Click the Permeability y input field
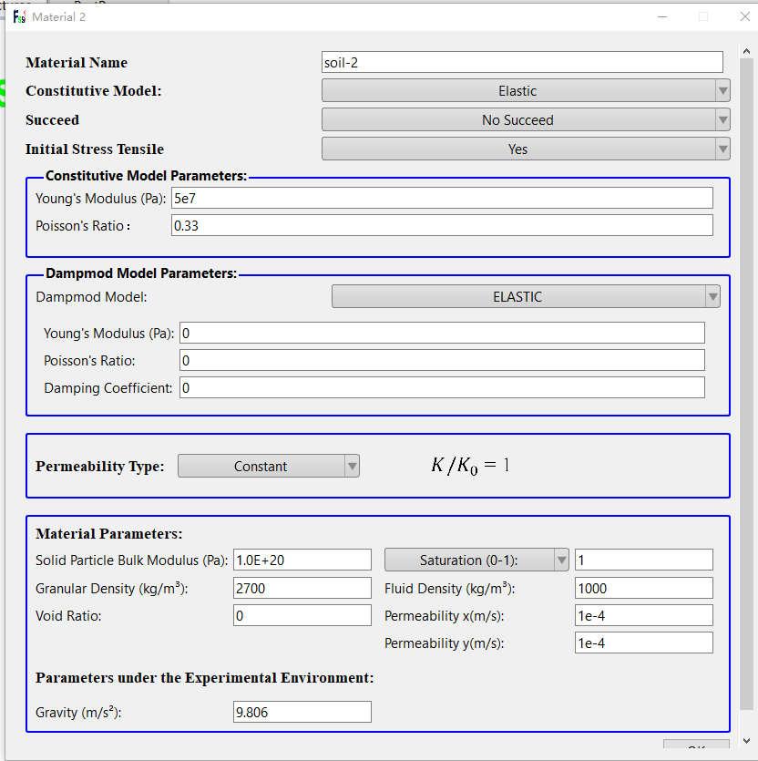 [644, 643]
